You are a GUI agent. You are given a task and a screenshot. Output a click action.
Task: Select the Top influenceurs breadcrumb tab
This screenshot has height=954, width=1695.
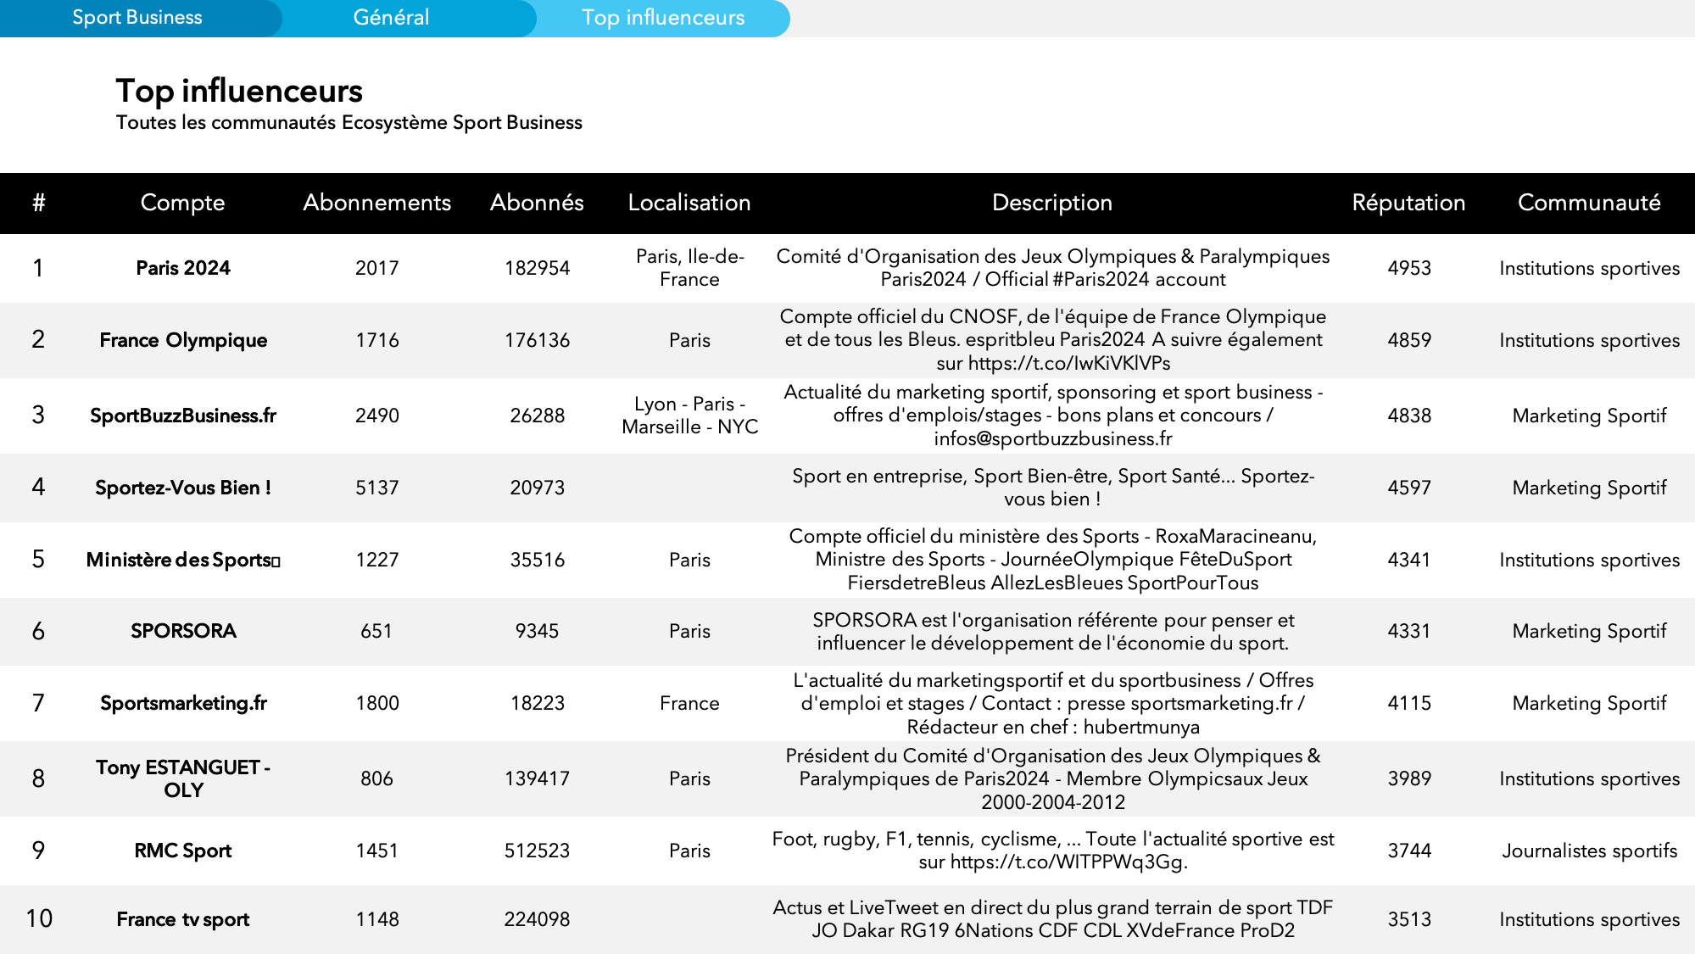[662, 18]
